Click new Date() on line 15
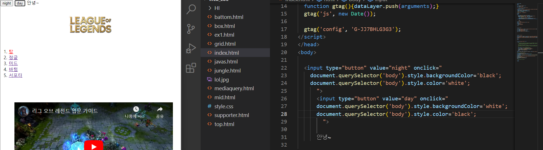 coord(355,14)
